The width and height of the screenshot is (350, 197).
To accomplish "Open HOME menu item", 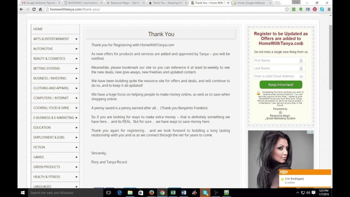I will pyautogui.click(x=55, y=29).
